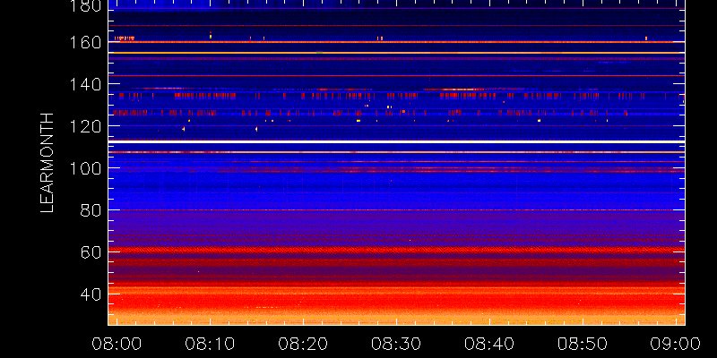Click the 180 frequency label
The width and height of the screenshot is (717, 358).
click(85, 6)
